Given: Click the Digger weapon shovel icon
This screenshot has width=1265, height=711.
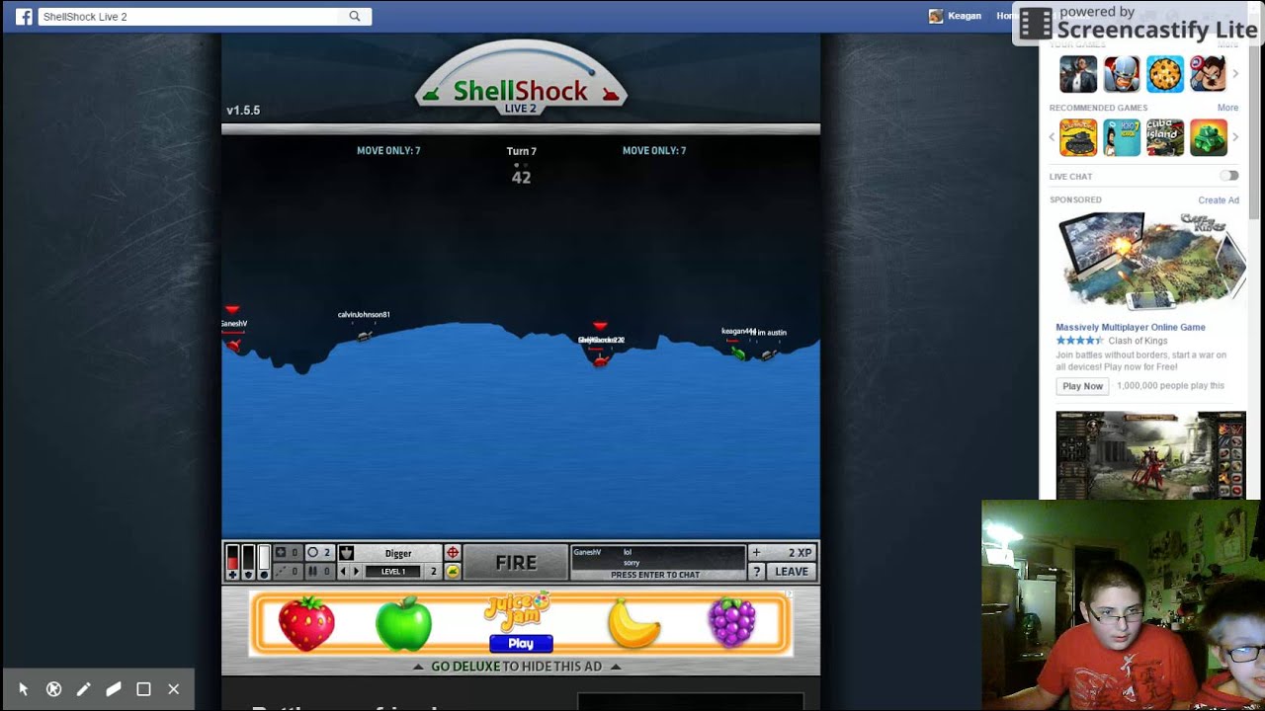Looking at the screenshot, I should 346,553.
